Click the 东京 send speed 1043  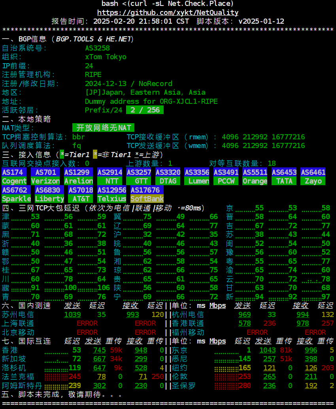click(268, 350)
